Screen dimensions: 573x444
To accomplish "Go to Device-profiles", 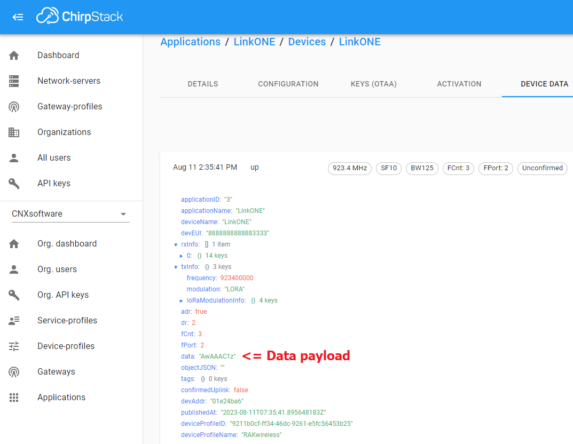I will click(66, 346).
